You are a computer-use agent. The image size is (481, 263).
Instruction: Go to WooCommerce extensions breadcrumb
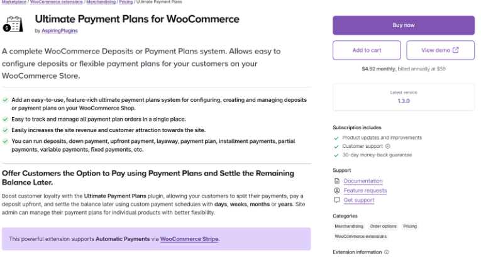[55, 3]
